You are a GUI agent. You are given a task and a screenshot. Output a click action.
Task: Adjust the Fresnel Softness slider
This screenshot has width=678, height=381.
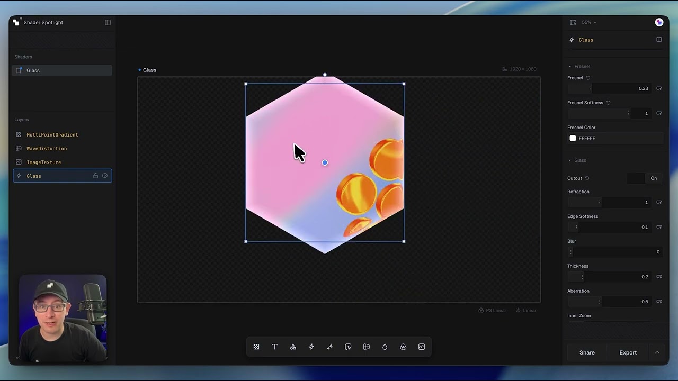pyautogui.click(x=610, y=113)
